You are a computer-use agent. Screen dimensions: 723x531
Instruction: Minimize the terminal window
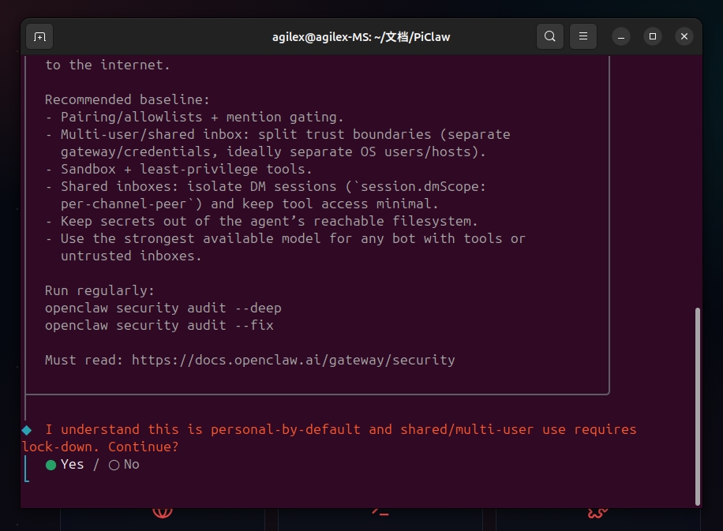621,36
